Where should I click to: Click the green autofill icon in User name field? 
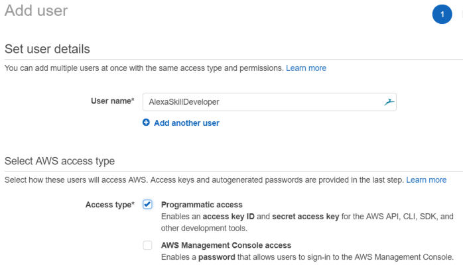389,102
